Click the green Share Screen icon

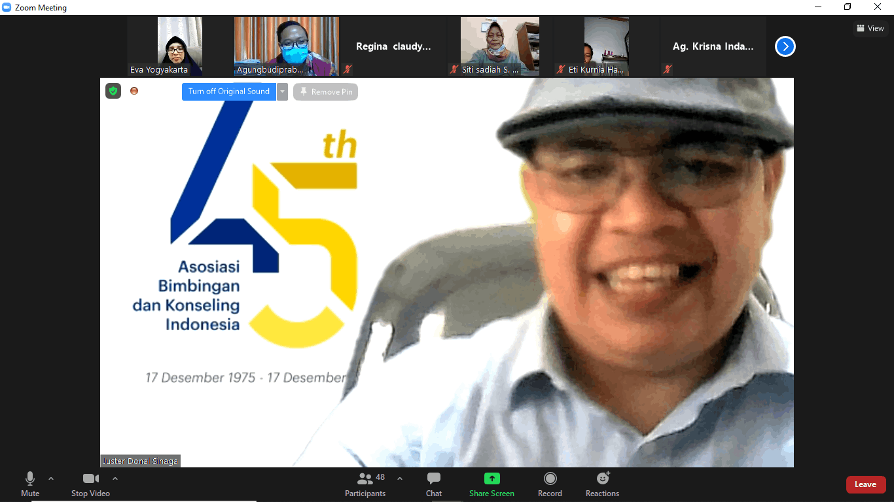click(492, 478)
